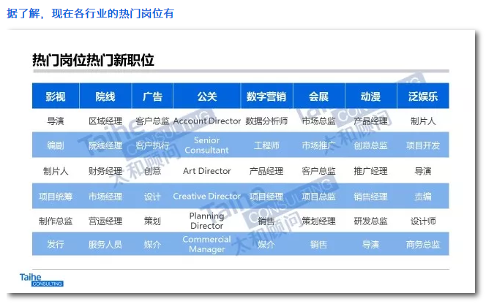Viewport: 486px width, 304px height.
Task: Click the 制作总监 cell
Action: click(56, 221)
